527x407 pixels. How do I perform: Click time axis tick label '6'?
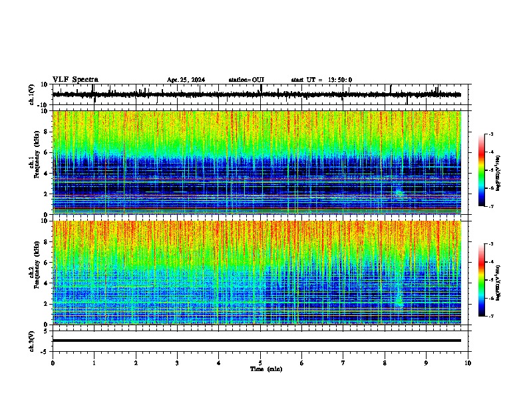(302, 363)
